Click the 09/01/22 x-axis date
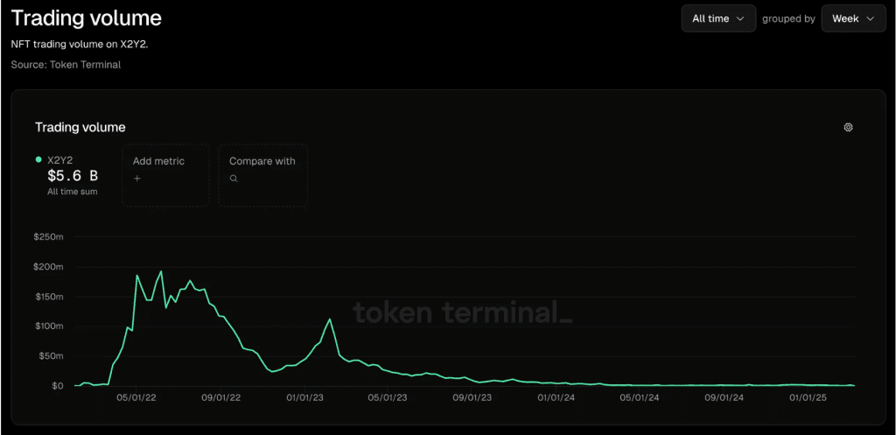Image resolution: width=896 pixels, height=435 pixels. pyautogui.click(x=220, y=397)
